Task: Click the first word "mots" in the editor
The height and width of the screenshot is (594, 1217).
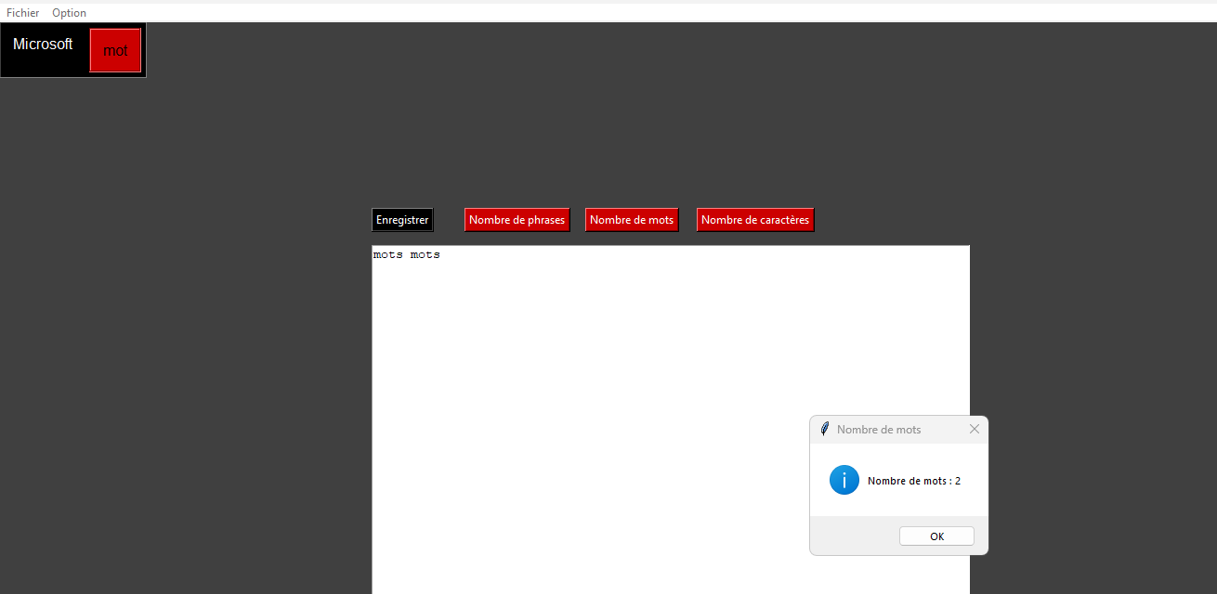Action: click(x=387, y=254)
